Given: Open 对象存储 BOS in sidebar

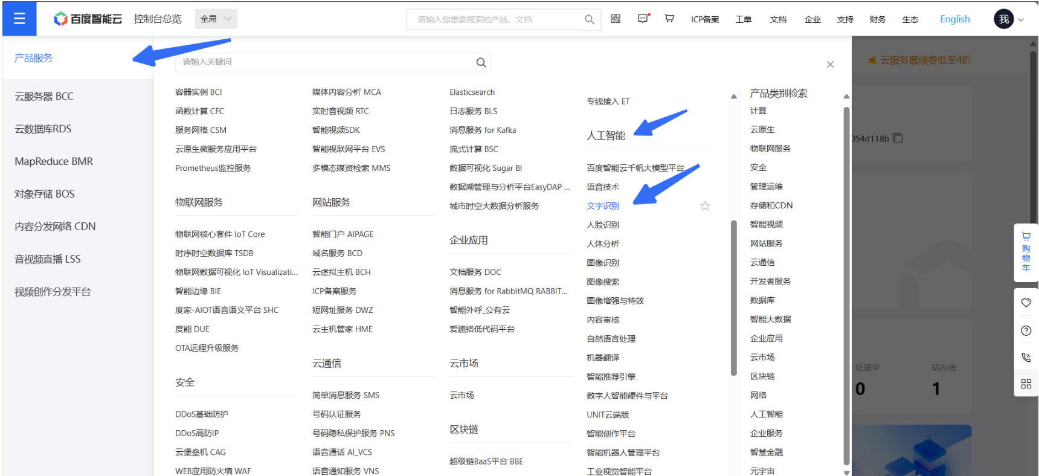Looking at the screenshot, I should click(x=45, y=195).
